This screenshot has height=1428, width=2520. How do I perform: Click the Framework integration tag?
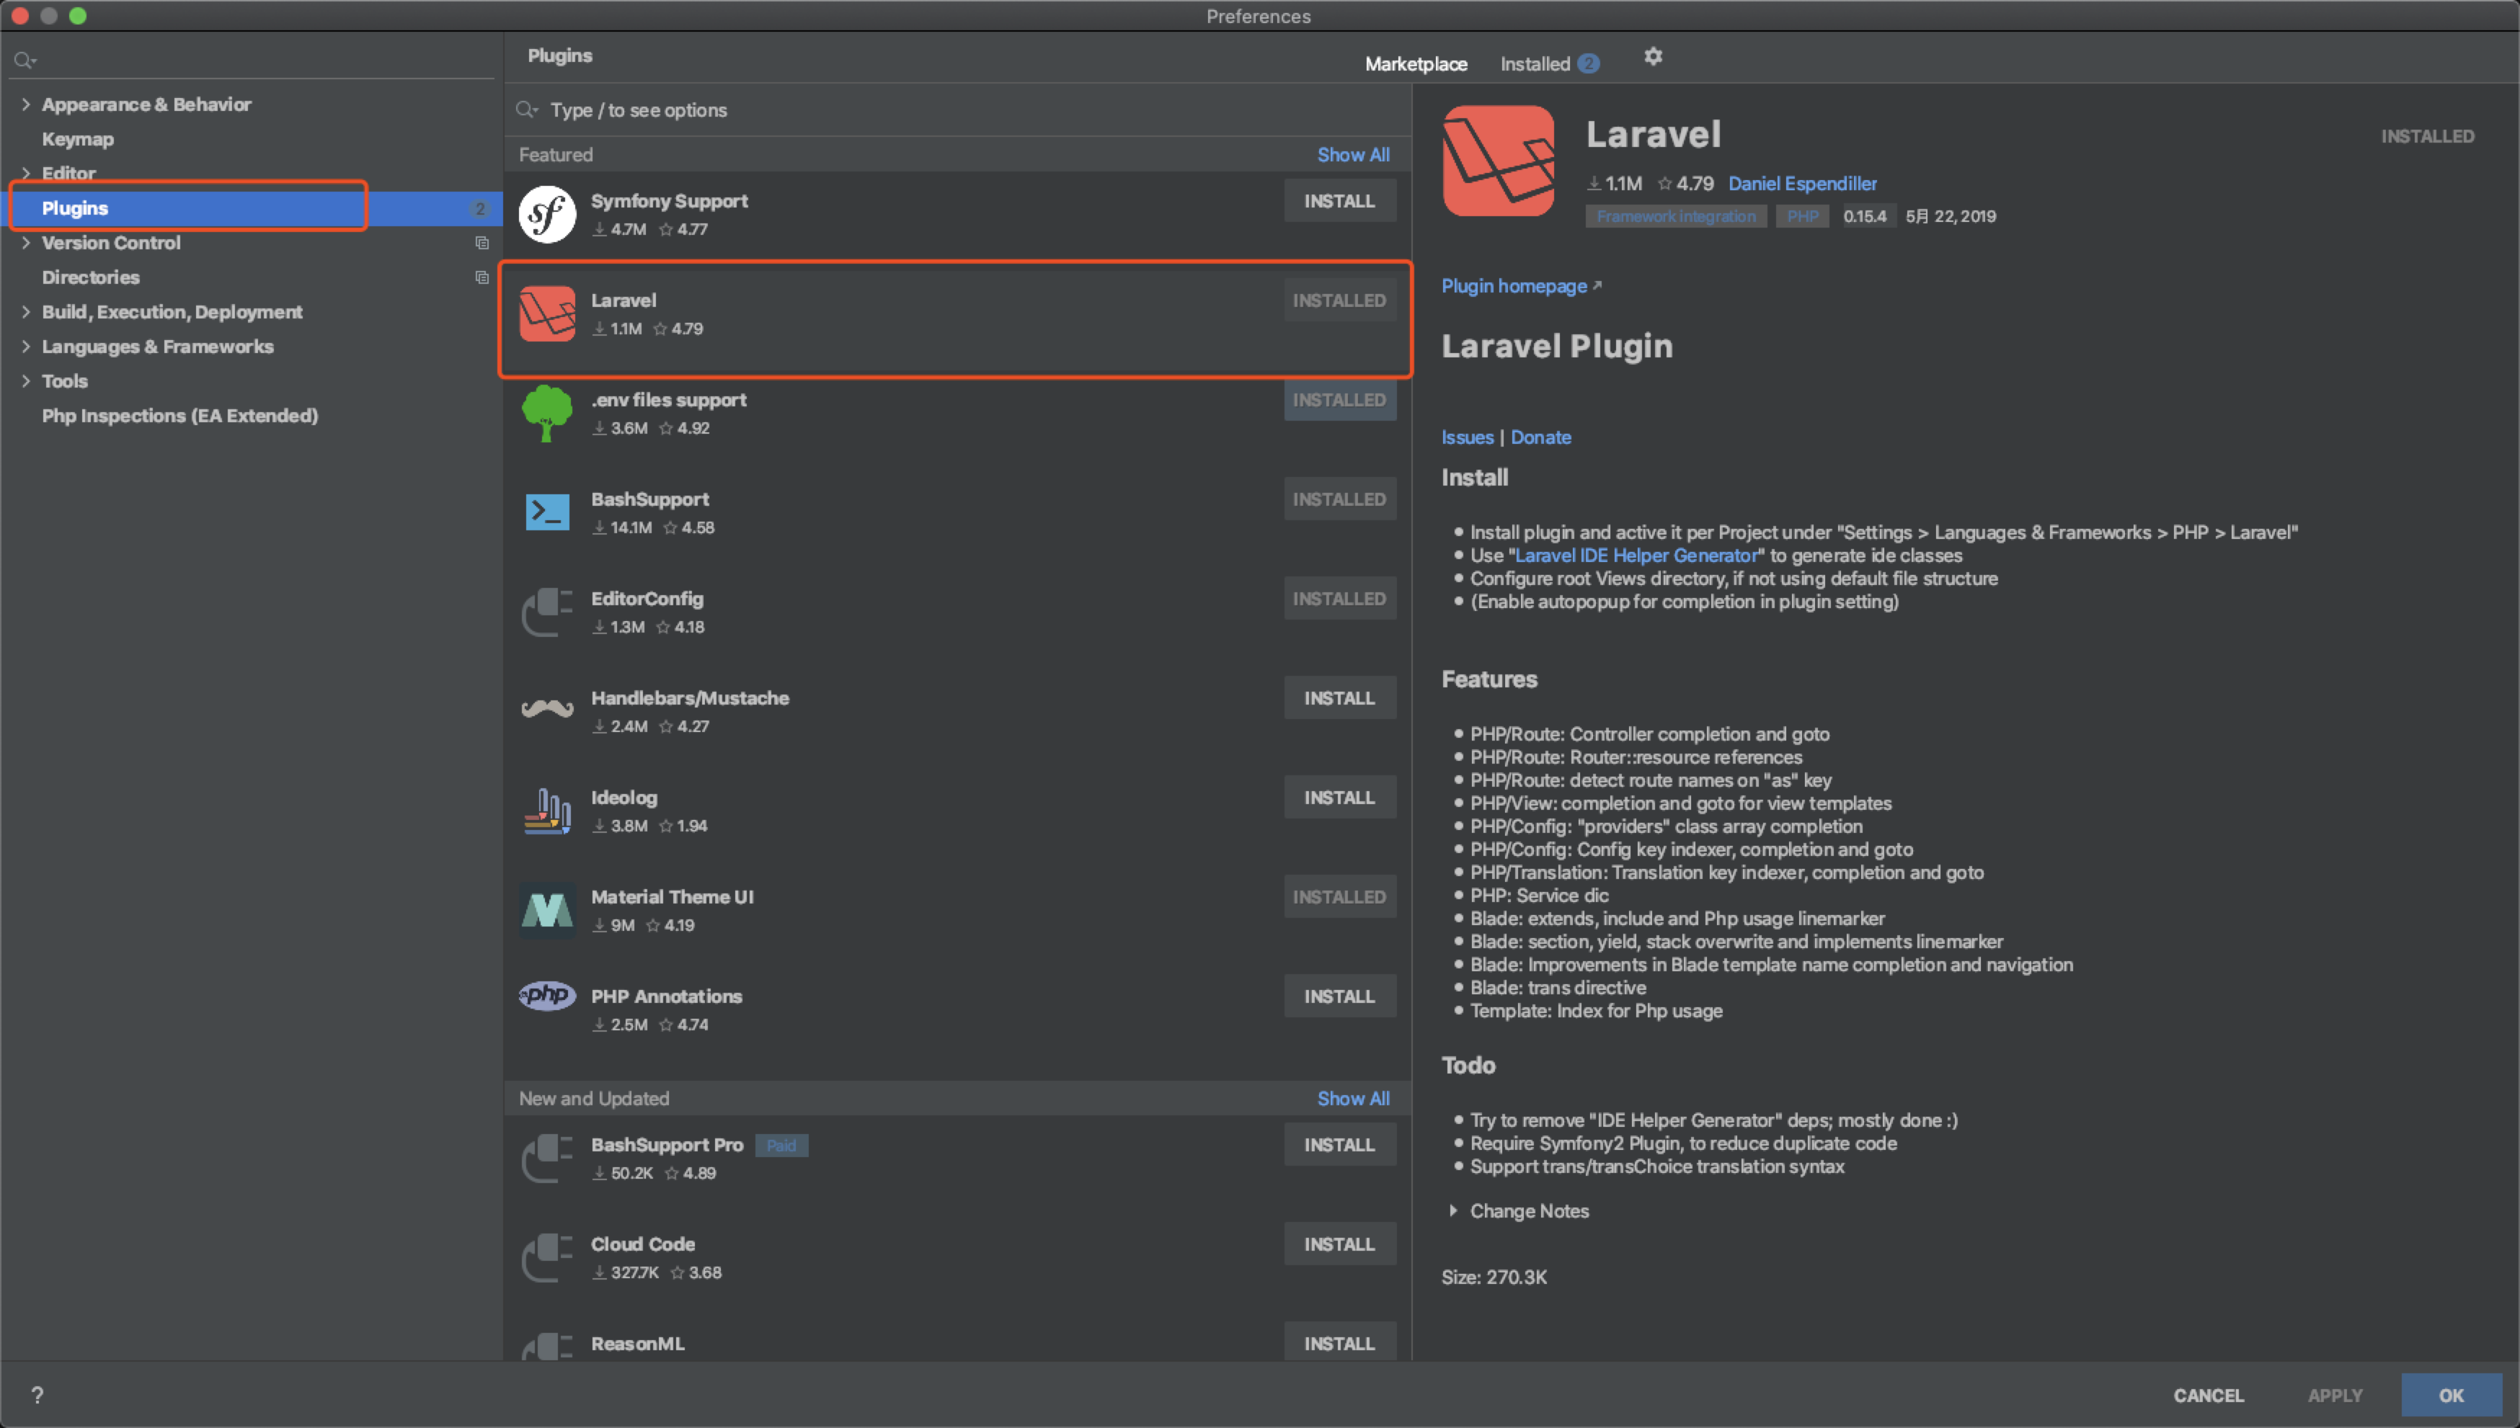point(1675,217)
